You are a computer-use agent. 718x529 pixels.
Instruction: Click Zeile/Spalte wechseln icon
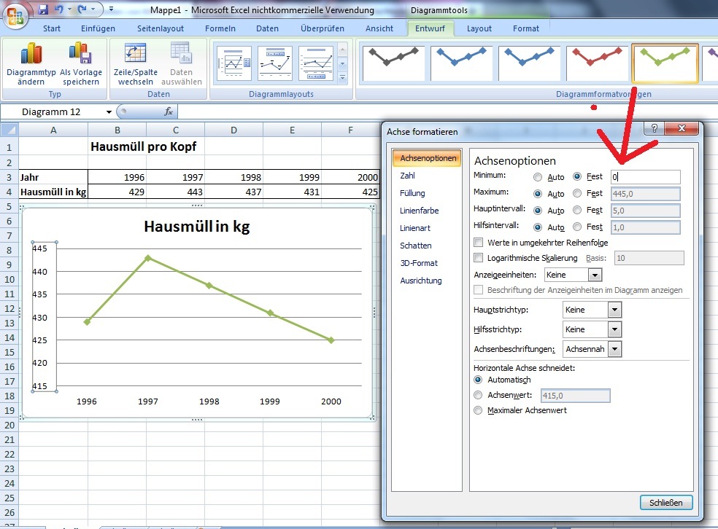pyautogui.click(x=135, y=55)
